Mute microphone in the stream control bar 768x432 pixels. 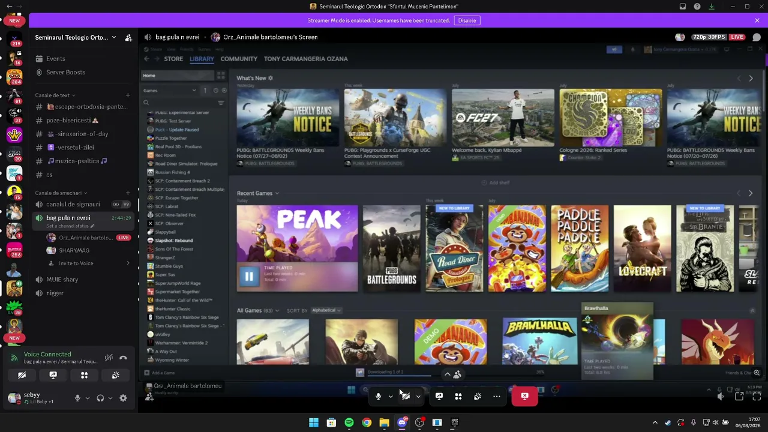(378, 397)
